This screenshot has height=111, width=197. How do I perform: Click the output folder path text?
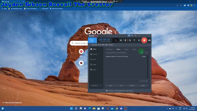tap(116, 53)
